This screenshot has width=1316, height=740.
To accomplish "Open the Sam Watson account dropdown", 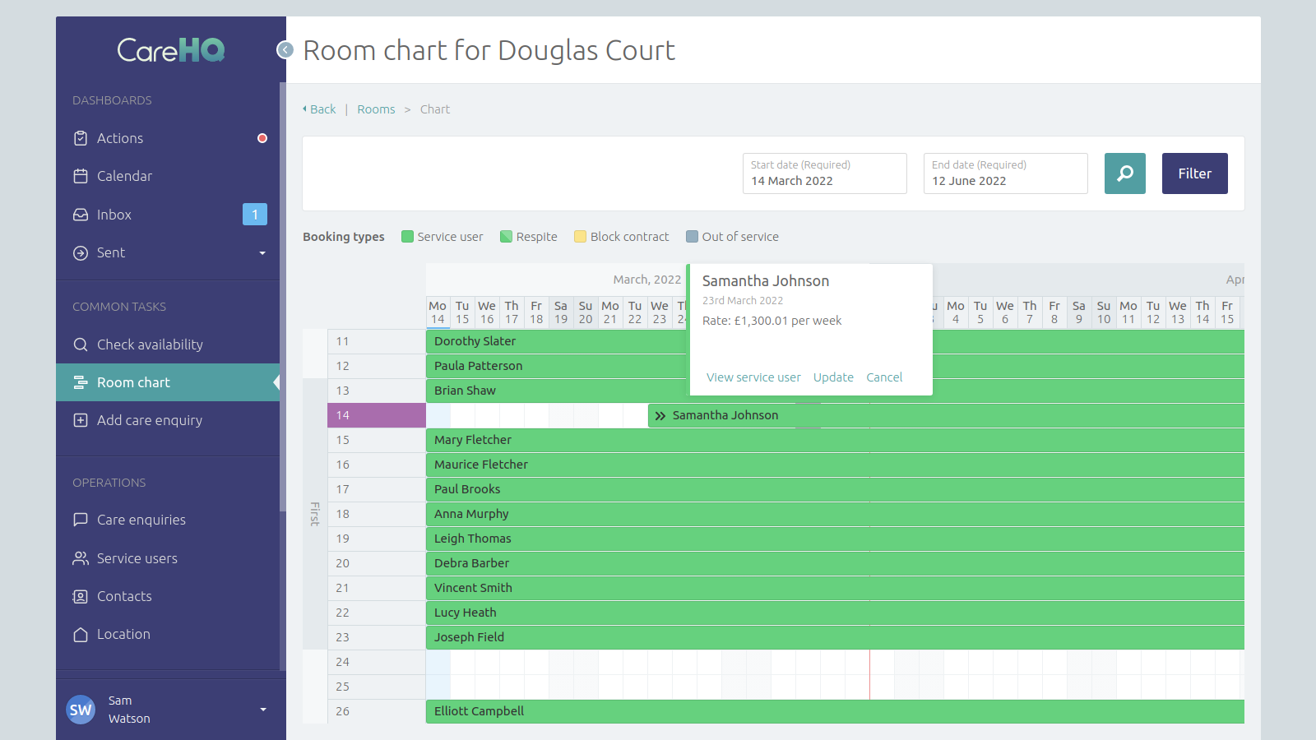I will pos(263,710).
